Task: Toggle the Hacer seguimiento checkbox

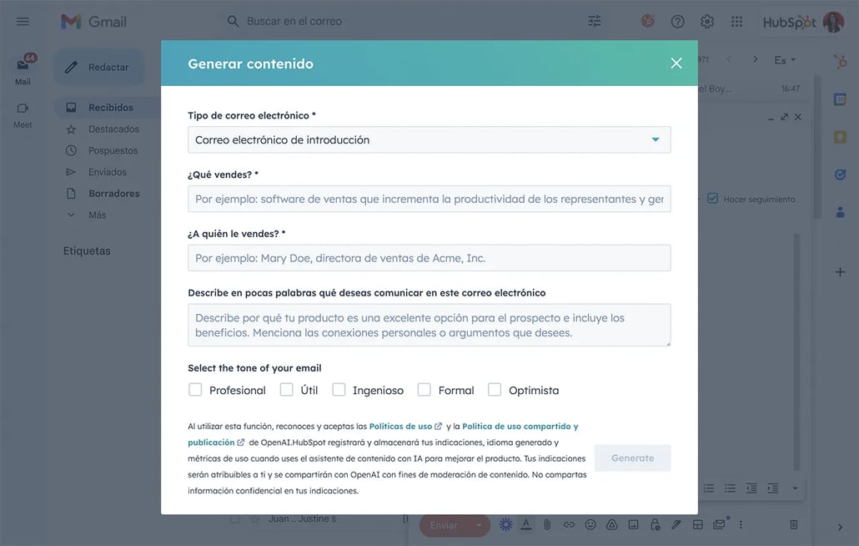Action: (x=712, y=199)
